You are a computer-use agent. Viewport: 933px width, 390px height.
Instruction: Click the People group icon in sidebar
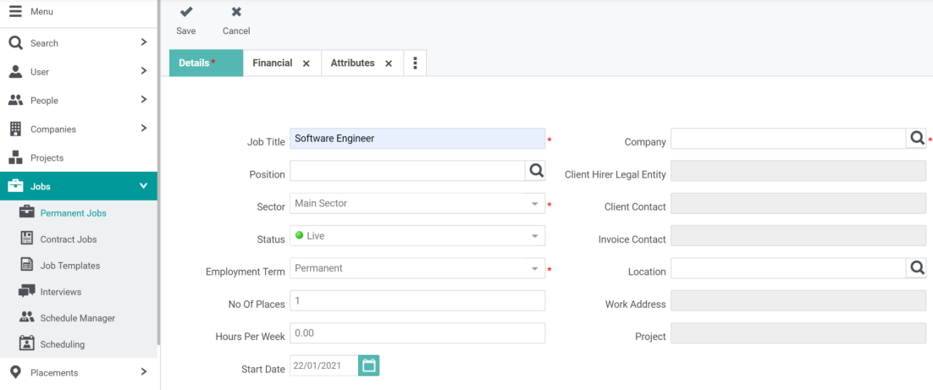15,100
